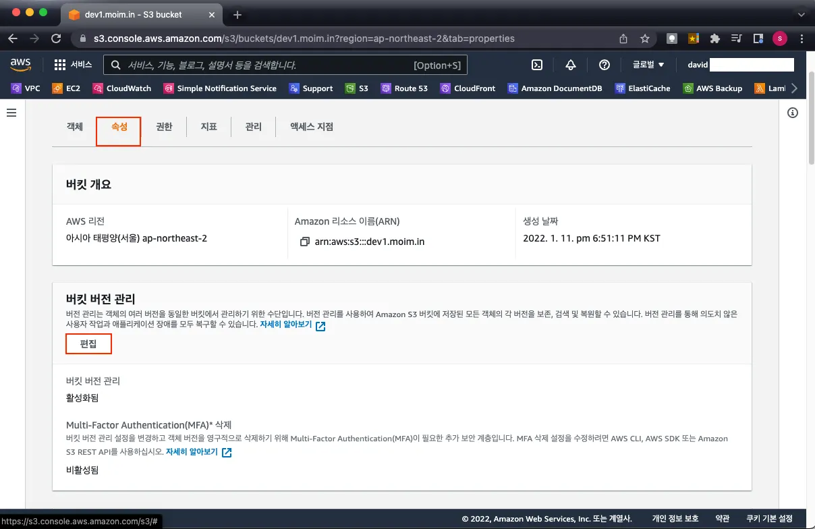
Task: Bookmark this page with star icon
Action: 645,38
